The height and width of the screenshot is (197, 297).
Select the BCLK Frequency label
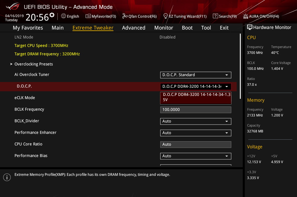click(x=29, y=110)
